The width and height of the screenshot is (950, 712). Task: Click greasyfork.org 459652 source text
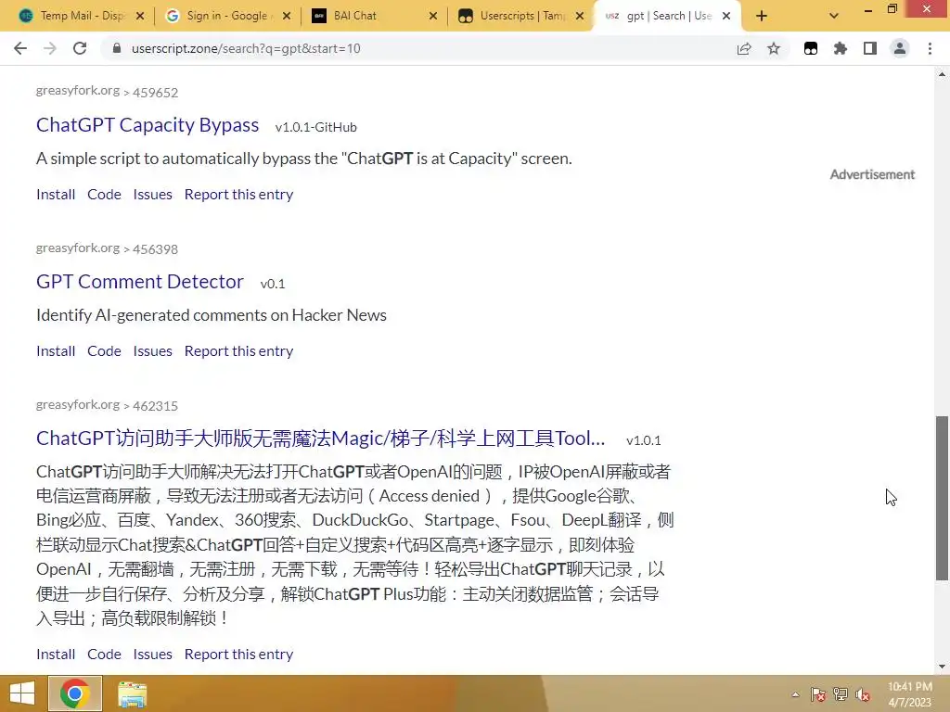click(x=108, y=92)
